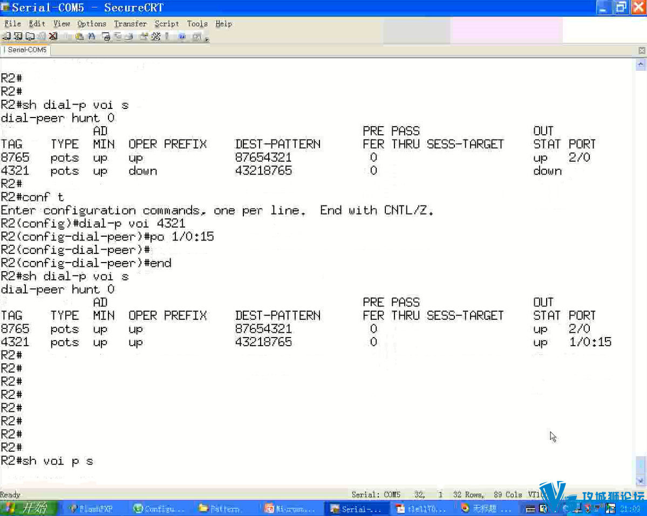Click the binoculars Find toolbar icon
647x516 pixels.
tap(92, 36)
